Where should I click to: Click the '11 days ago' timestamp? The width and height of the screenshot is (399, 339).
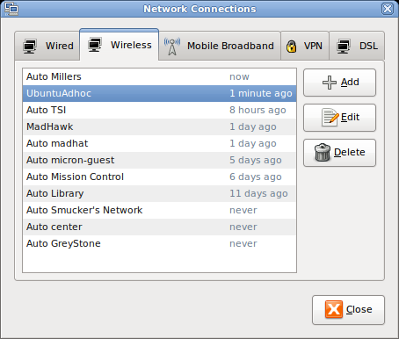[258, 193]
